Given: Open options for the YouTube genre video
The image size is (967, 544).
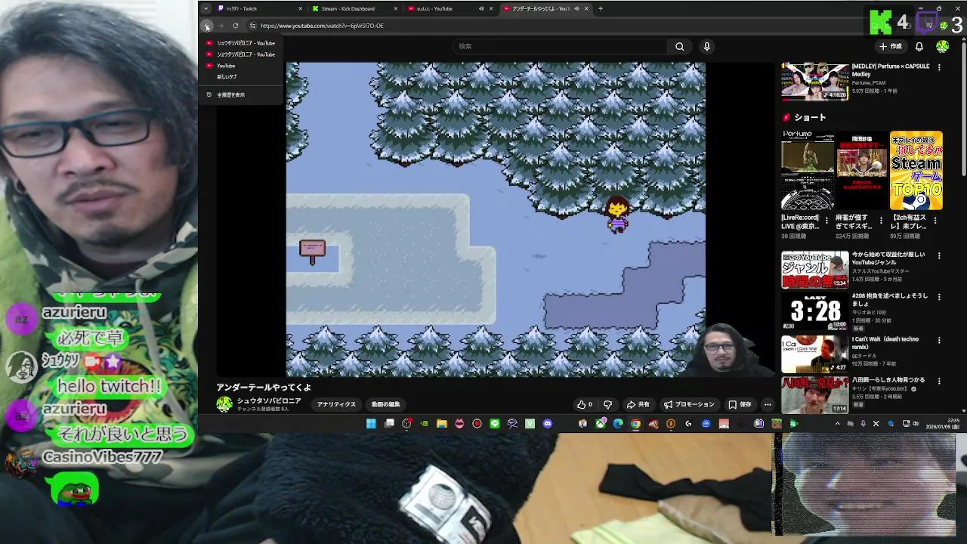Looking at the screenshot, I should [x=940, y=256].
